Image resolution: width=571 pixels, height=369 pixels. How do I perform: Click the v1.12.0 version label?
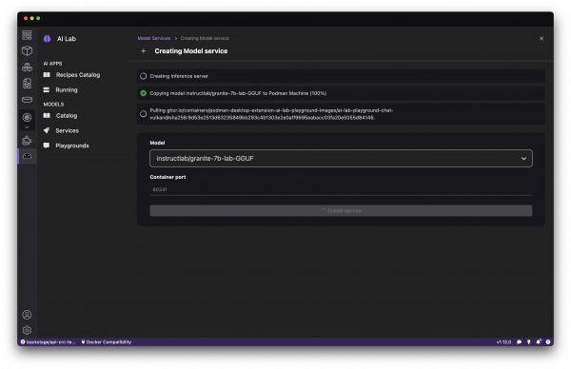click(x=503, y=342)
